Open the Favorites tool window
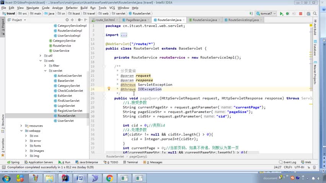The height and width of the screenshot is (183, 326). pyautogui.click(x=3, y=147)
